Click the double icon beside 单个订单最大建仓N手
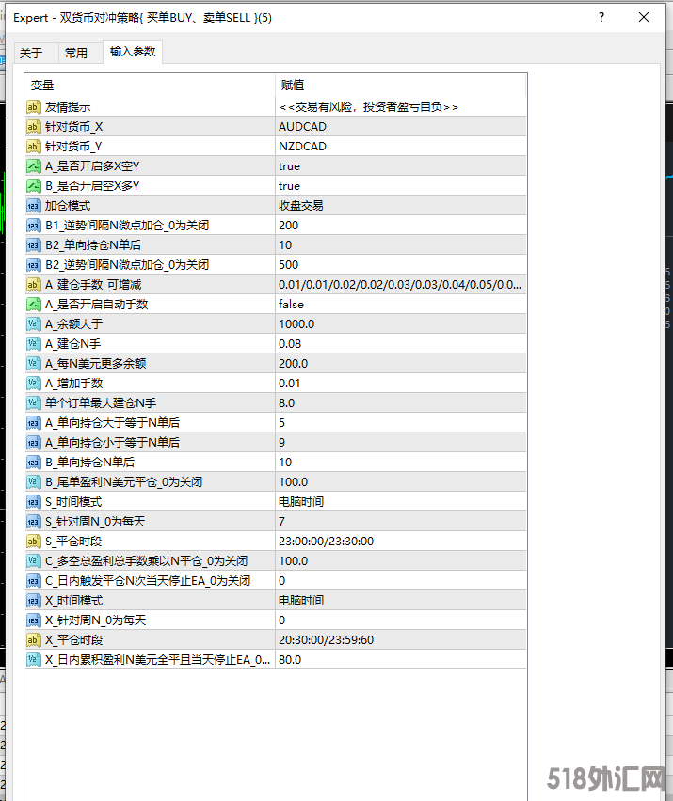This screenshot has width=673, height=801. click(x=33, y=403)
